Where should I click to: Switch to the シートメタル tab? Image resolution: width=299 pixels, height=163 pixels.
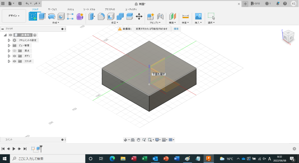[89, 9]
